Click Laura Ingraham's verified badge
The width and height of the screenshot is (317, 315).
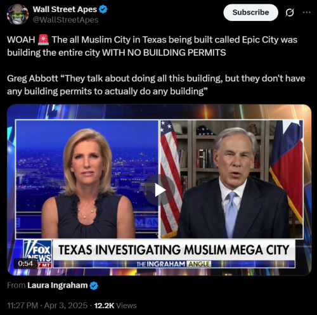(x=94, y=286)
